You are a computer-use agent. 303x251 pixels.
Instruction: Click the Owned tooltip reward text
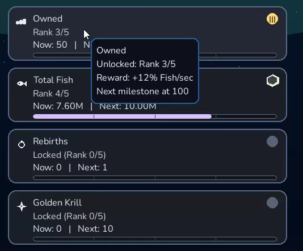(145, 78)
